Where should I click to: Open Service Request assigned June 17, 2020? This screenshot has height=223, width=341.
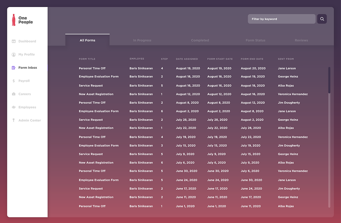coord(91,189)
